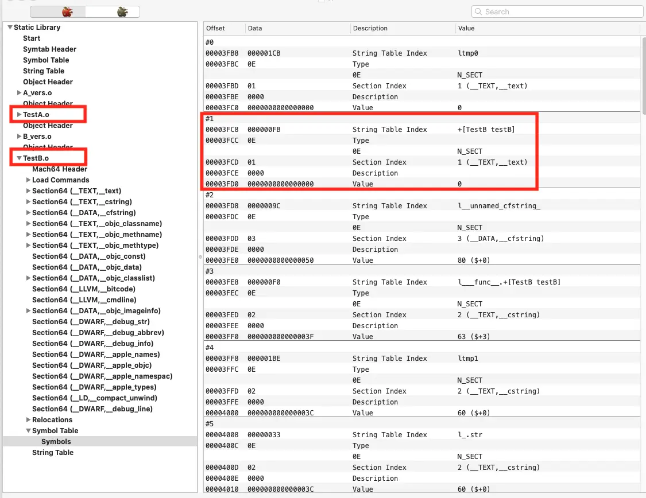Select Mach64 Header in the tree
646x498 pixels.
coord(60,169)
